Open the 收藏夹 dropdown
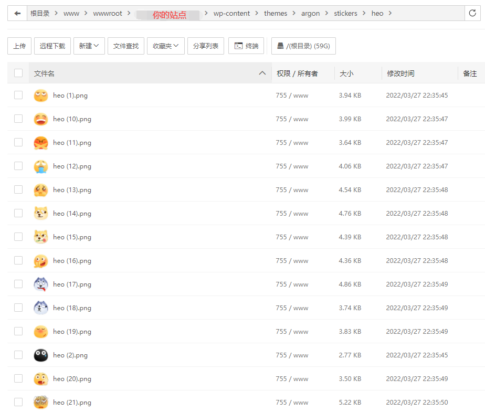485x412 pixels. click(165, 46)
